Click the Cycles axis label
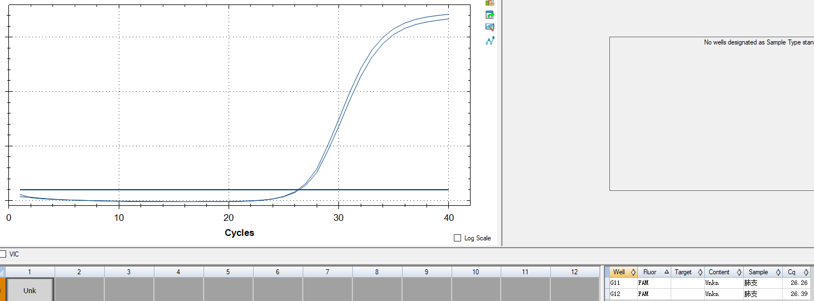The image size is (814, 301). tap(239, 233)
